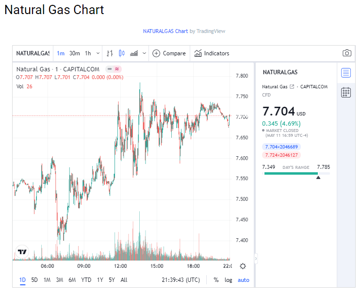Viewport: 362px width, 295px height.
Task: Click the 7.349 day's low value
Action: (268, 167)
